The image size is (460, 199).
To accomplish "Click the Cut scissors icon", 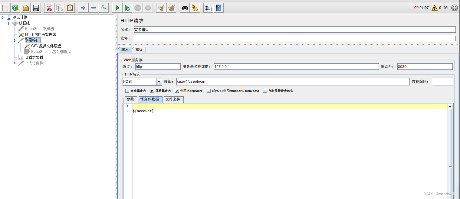I will [x=49, y=8].
